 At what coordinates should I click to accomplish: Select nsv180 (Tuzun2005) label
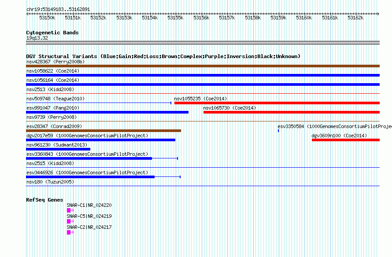click(50, 182)
